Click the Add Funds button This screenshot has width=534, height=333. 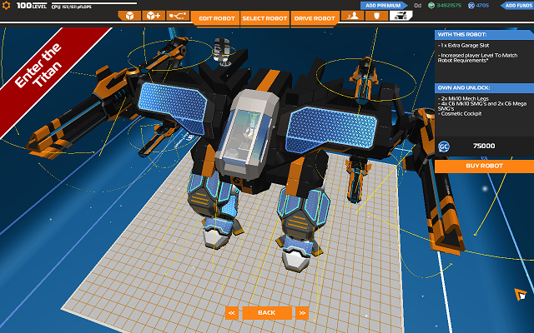pos(516,6)
